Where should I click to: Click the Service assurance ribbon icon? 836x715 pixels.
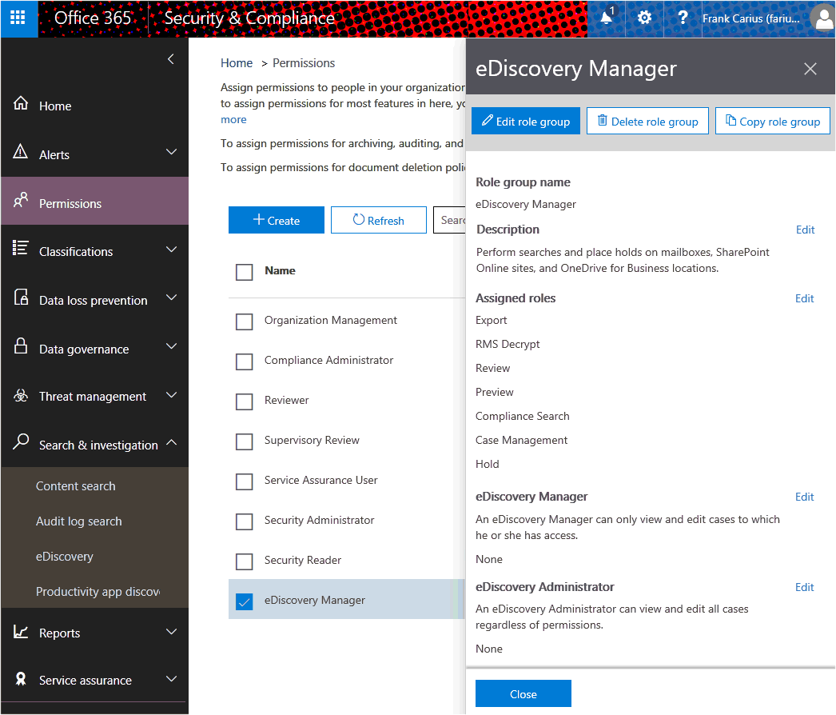tap(21, 679)
